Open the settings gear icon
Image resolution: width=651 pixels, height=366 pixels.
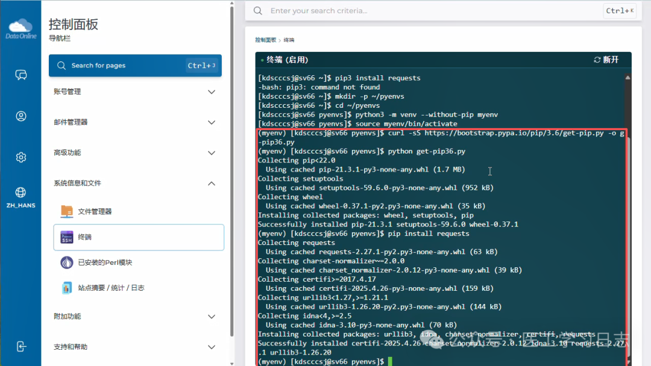click(x=21, y=157)
